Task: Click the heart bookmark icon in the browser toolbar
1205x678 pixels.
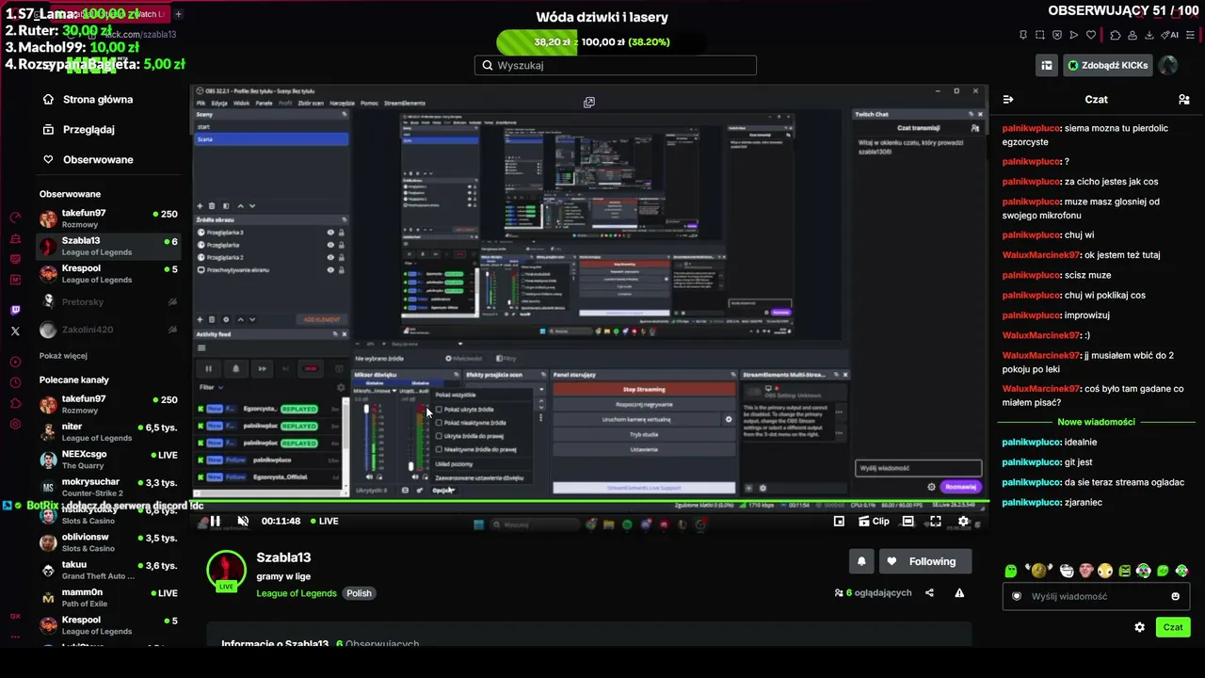Action: pos(1092,35)
